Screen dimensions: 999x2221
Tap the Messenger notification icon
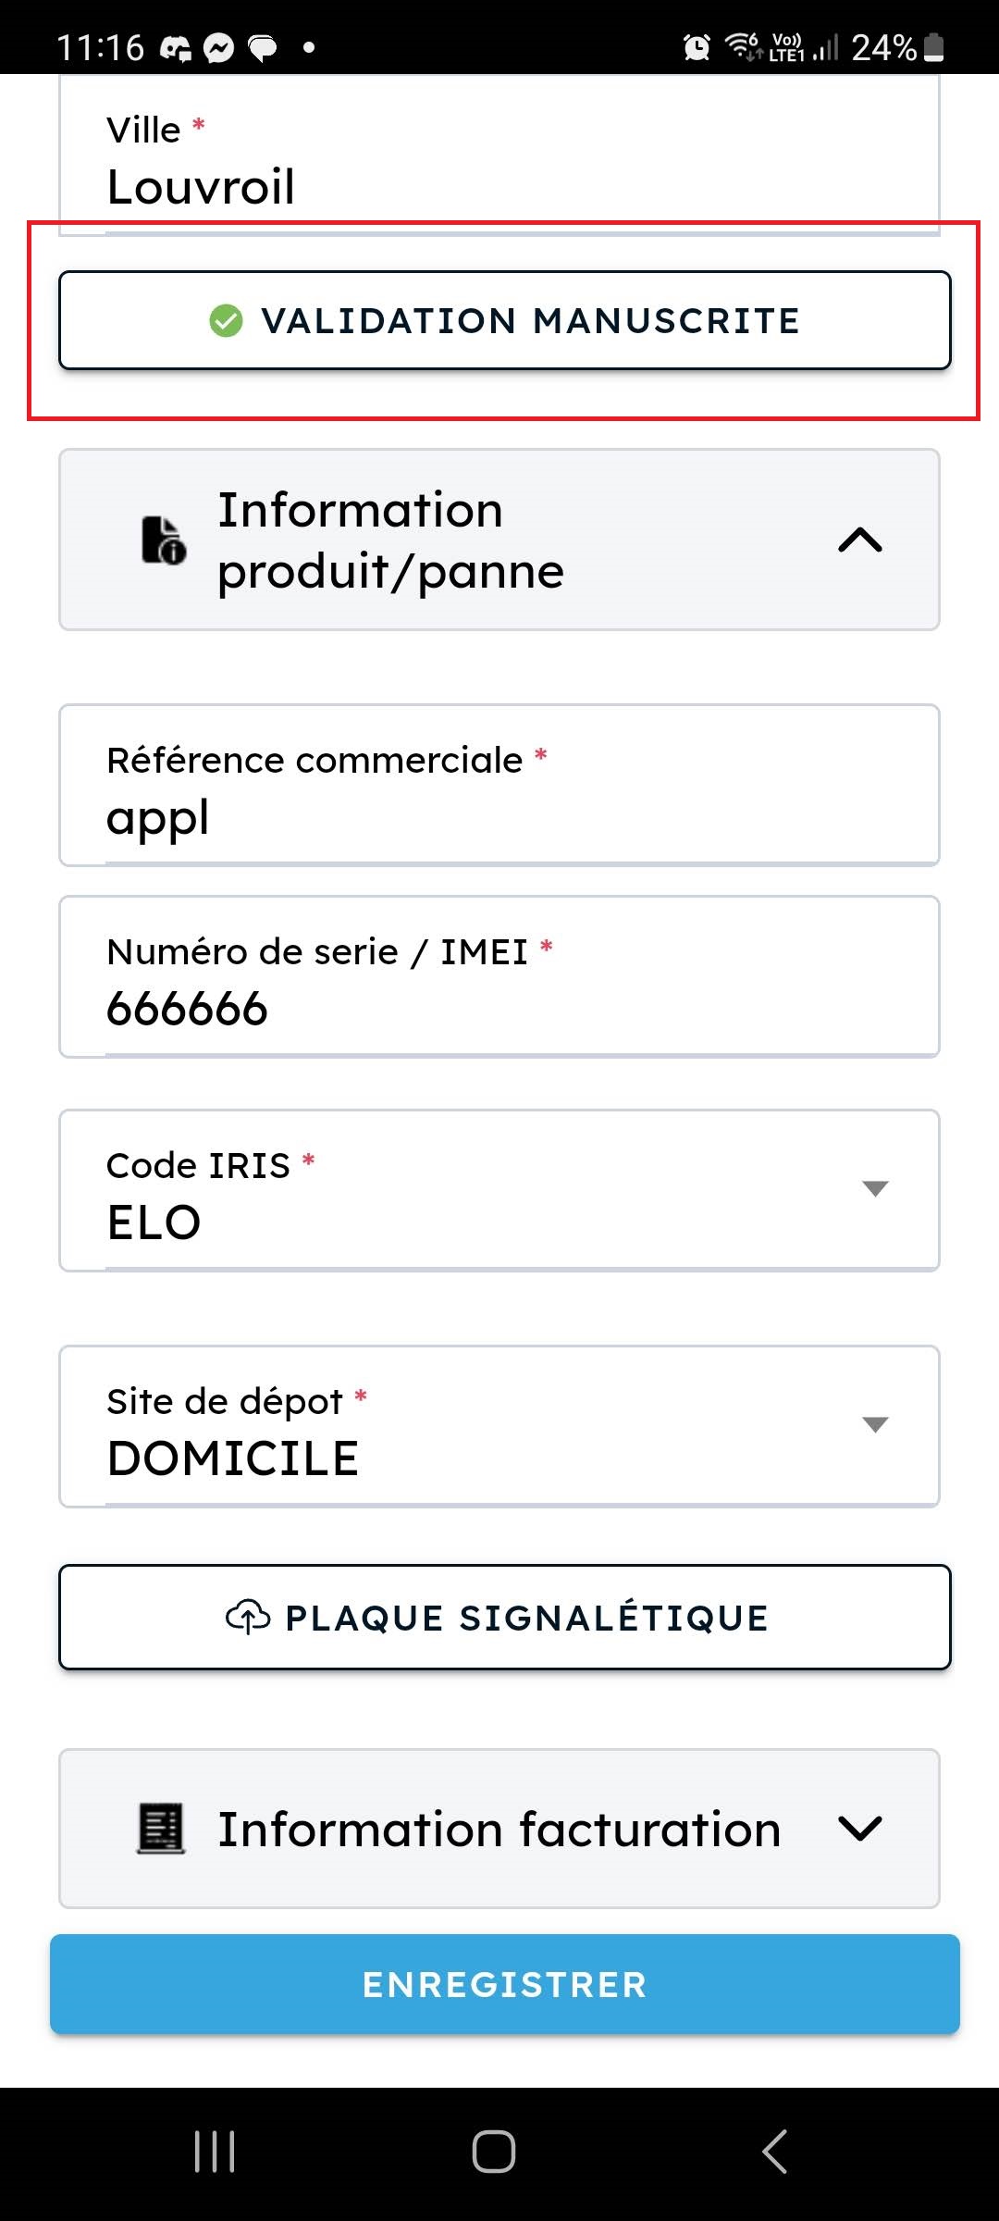click(x=219, y=47)
